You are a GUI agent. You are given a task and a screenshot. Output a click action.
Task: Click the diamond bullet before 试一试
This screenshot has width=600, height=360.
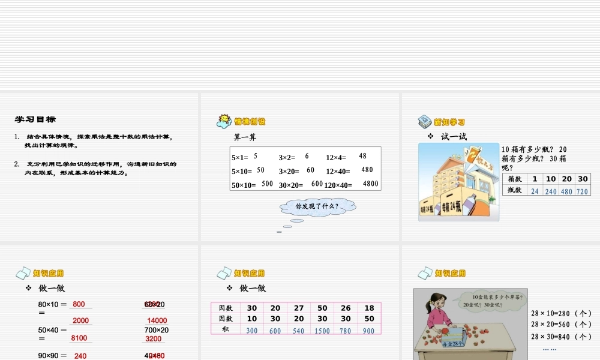430,136
